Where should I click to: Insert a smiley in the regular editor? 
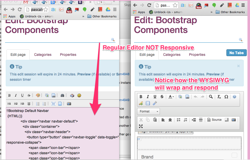pos(79,95)
